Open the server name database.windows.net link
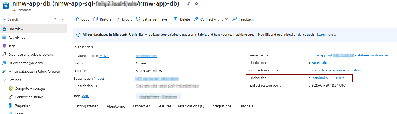The height and width of the screenshot is (114, 397). point(350,55)
